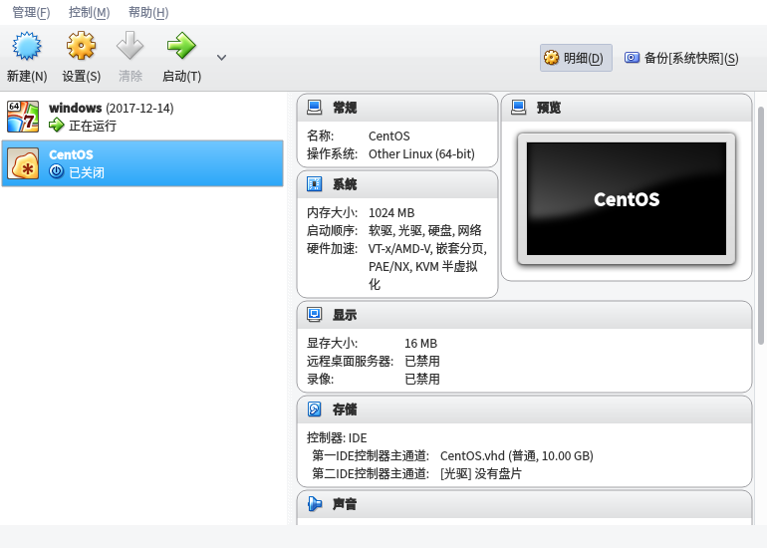Start the VM with green arrow (启动)

click(x=181, y=46)
